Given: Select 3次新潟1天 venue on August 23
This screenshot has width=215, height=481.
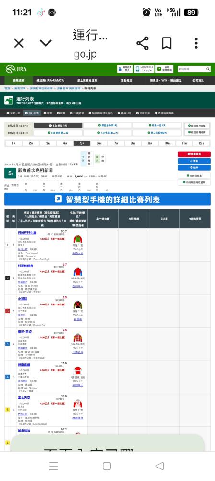Looking at the screenshot, I should point(58,126).
